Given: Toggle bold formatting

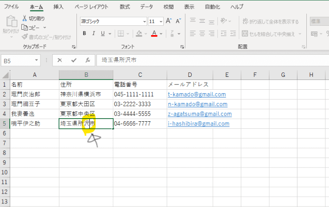Looking at the screenshot, I should [84, 33].
